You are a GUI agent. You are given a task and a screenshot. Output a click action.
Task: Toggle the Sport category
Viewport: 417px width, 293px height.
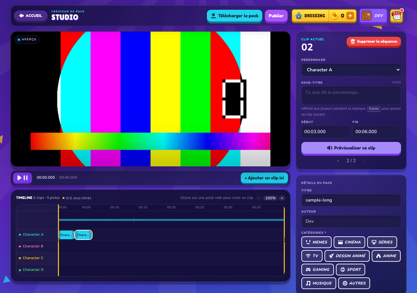click(x=350, y=270)
